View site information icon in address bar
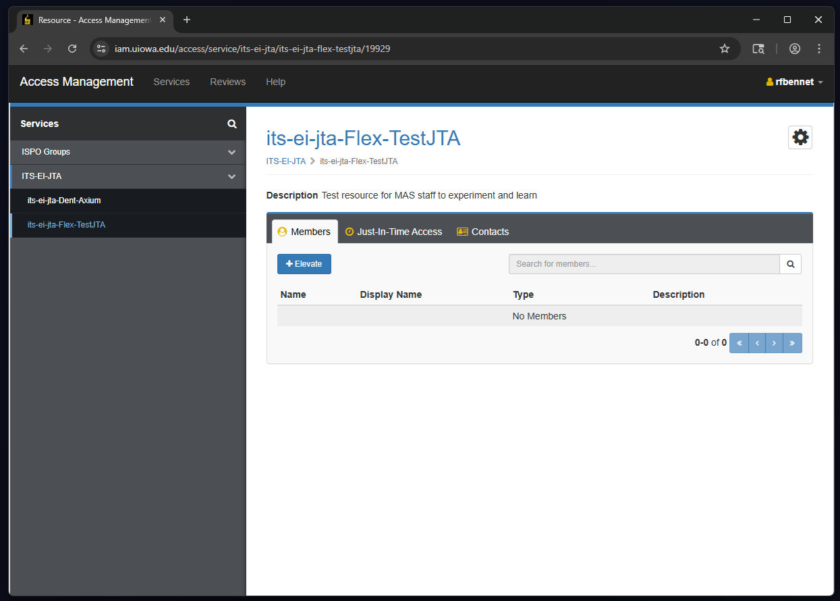This screenshot has height=601, width=840. (x=101, y=49)
